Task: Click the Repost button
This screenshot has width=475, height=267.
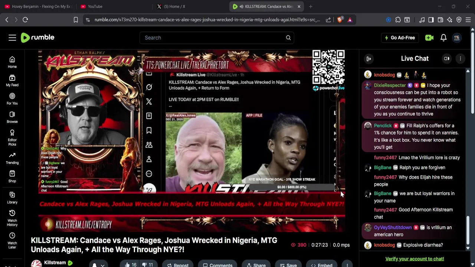Action: (178, 265)
